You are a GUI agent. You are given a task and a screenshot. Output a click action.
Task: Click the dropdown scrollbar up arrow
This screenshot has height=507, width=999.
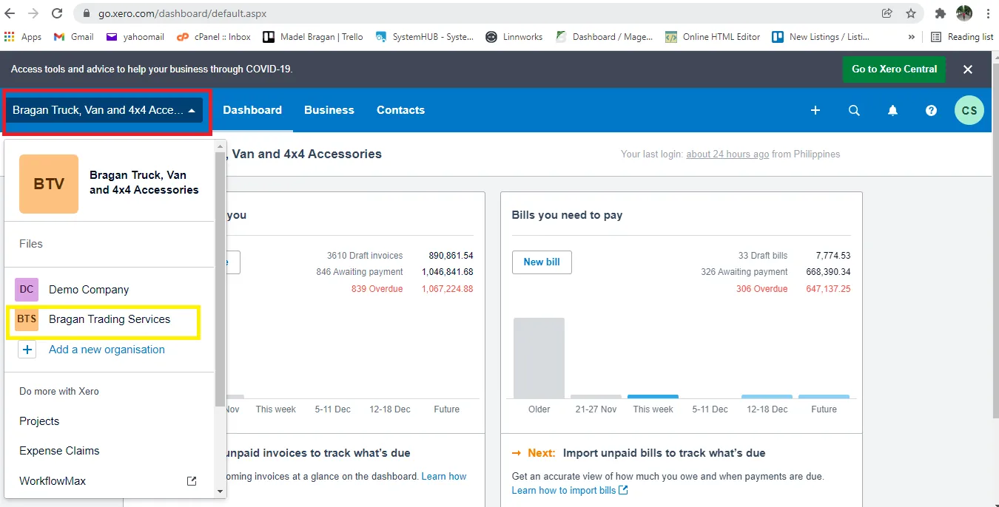click(220, 146)
